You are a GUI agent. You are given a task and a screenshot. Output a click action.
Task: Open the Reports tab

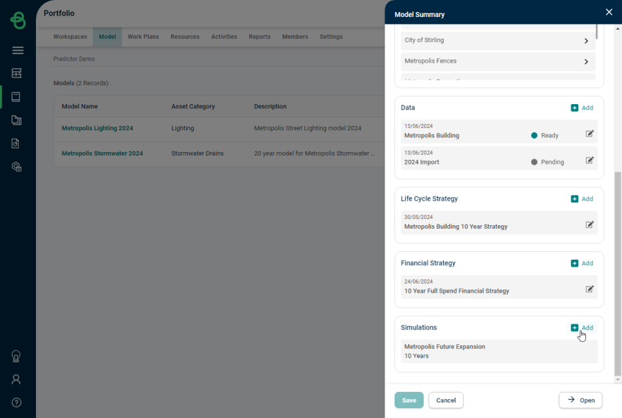pos(259,37)
